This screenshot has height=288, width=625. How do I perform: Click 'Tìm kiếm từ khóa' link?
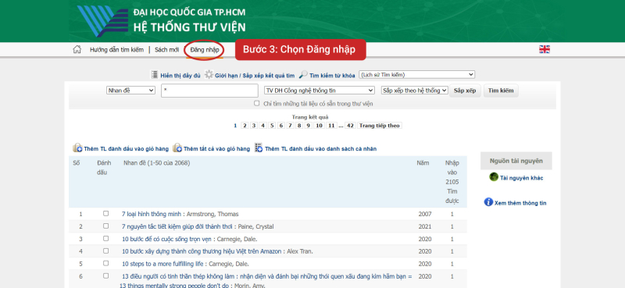(332, 75)
